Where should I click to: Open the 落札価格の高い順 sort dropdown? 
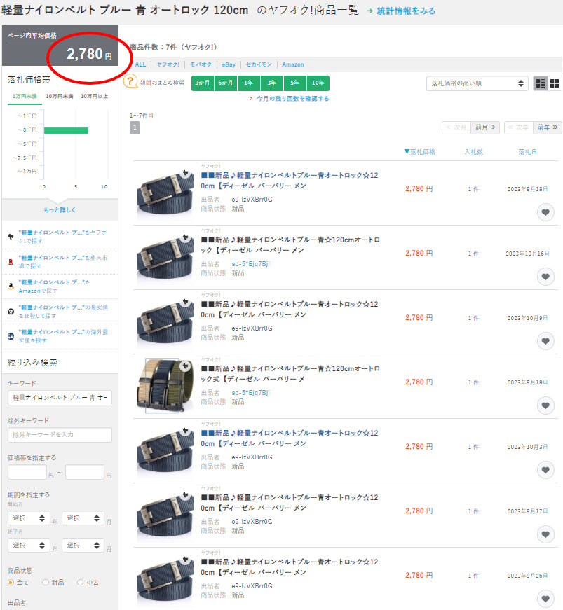click(x=477, y=83)
